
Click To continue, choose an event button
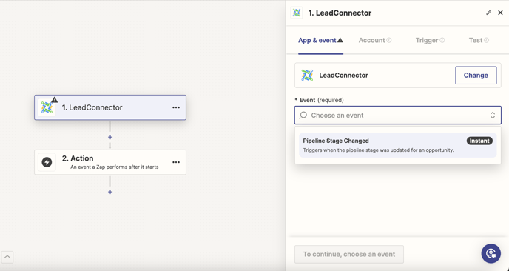click(349, 254)
